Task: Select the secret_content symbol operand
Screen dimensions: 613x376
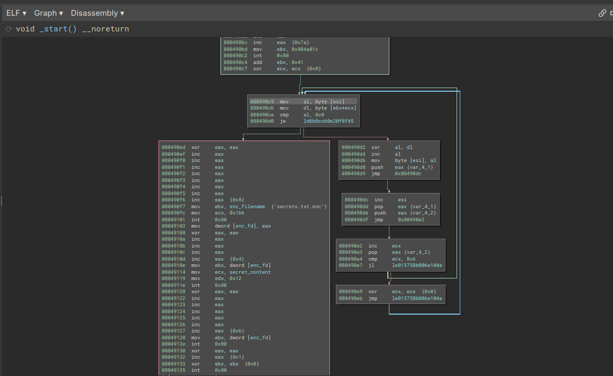Action: tap(250, 272)
